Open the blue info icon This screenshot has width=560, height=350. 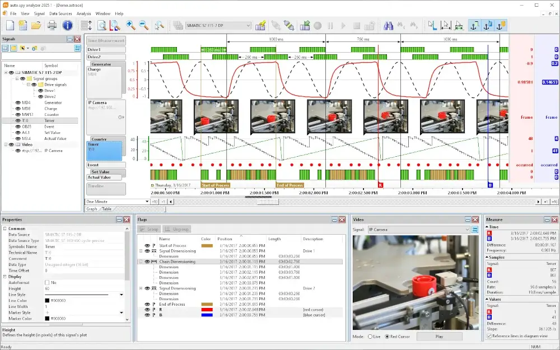click(67, 25)
